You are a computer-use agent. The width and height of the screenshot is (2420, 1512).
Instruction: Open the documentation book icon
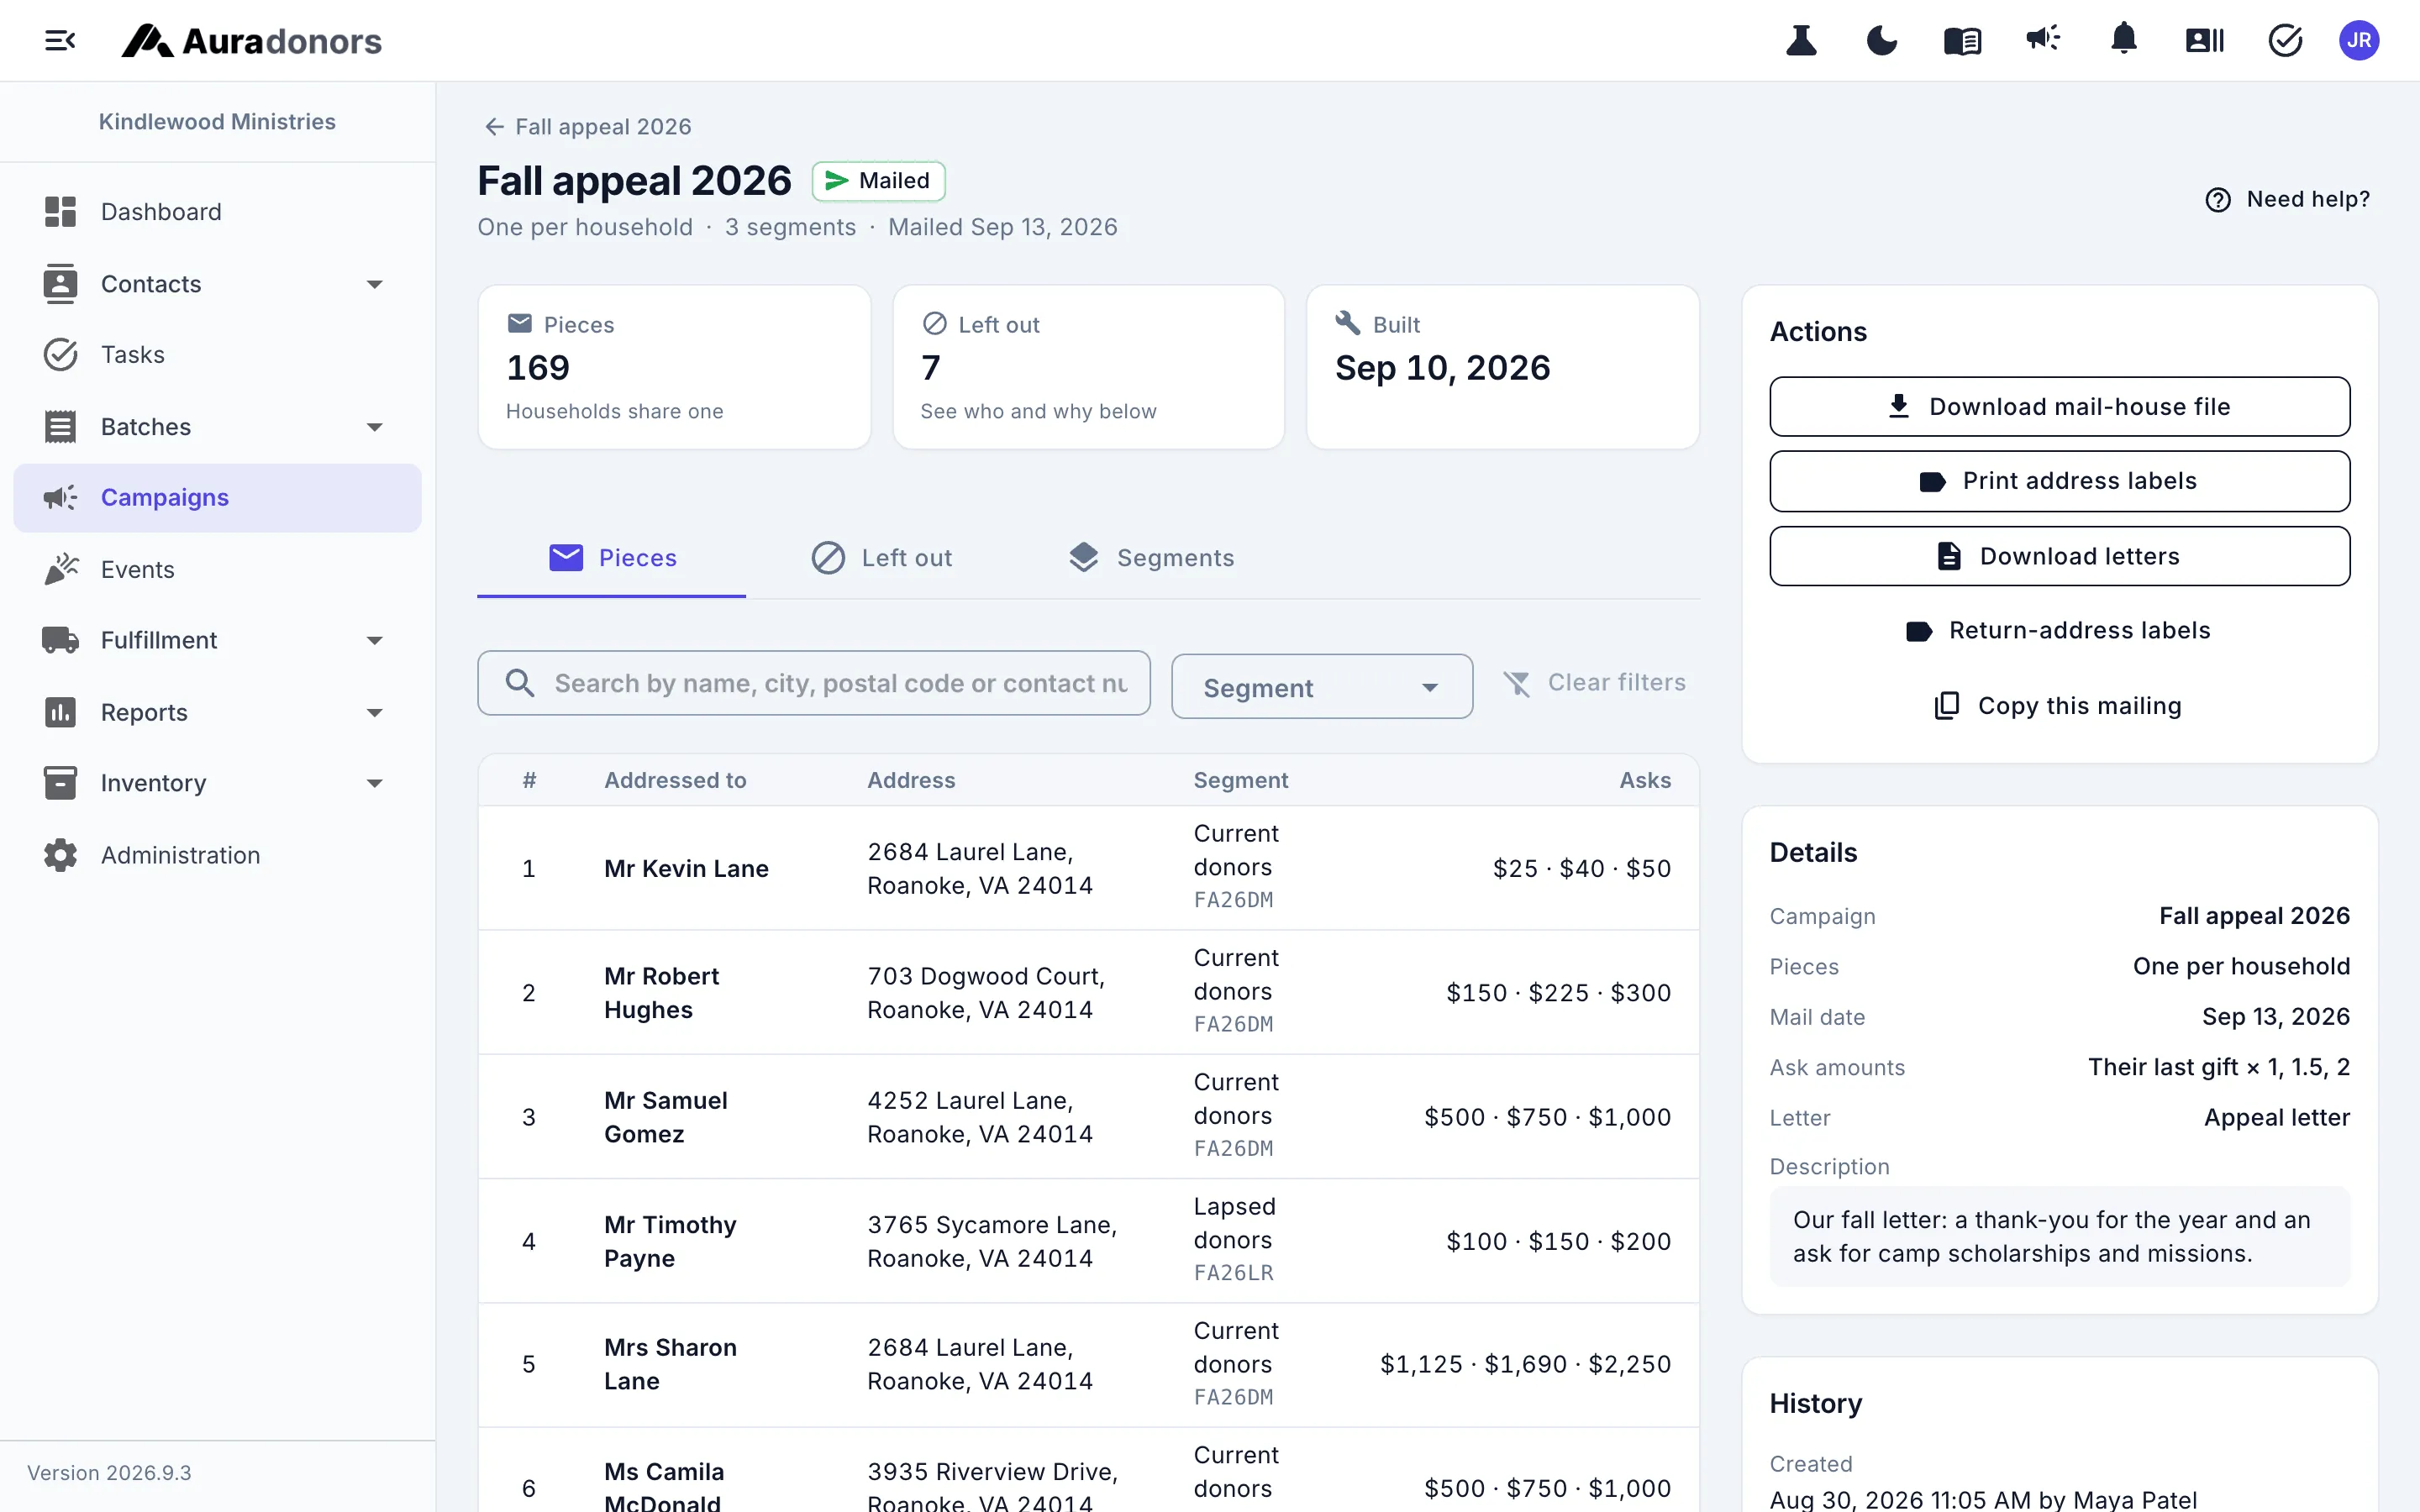tap(1962, 41)
